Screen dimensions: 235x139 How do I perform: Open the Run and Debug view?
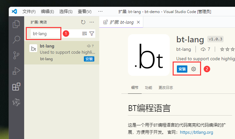[x=16, y=71]
